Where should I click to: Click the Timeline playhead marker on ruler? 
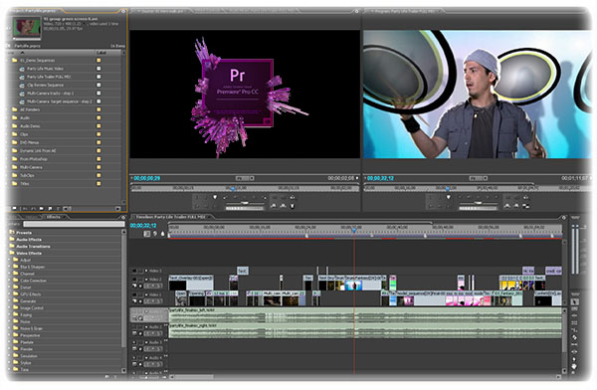(x=354, y=230)
